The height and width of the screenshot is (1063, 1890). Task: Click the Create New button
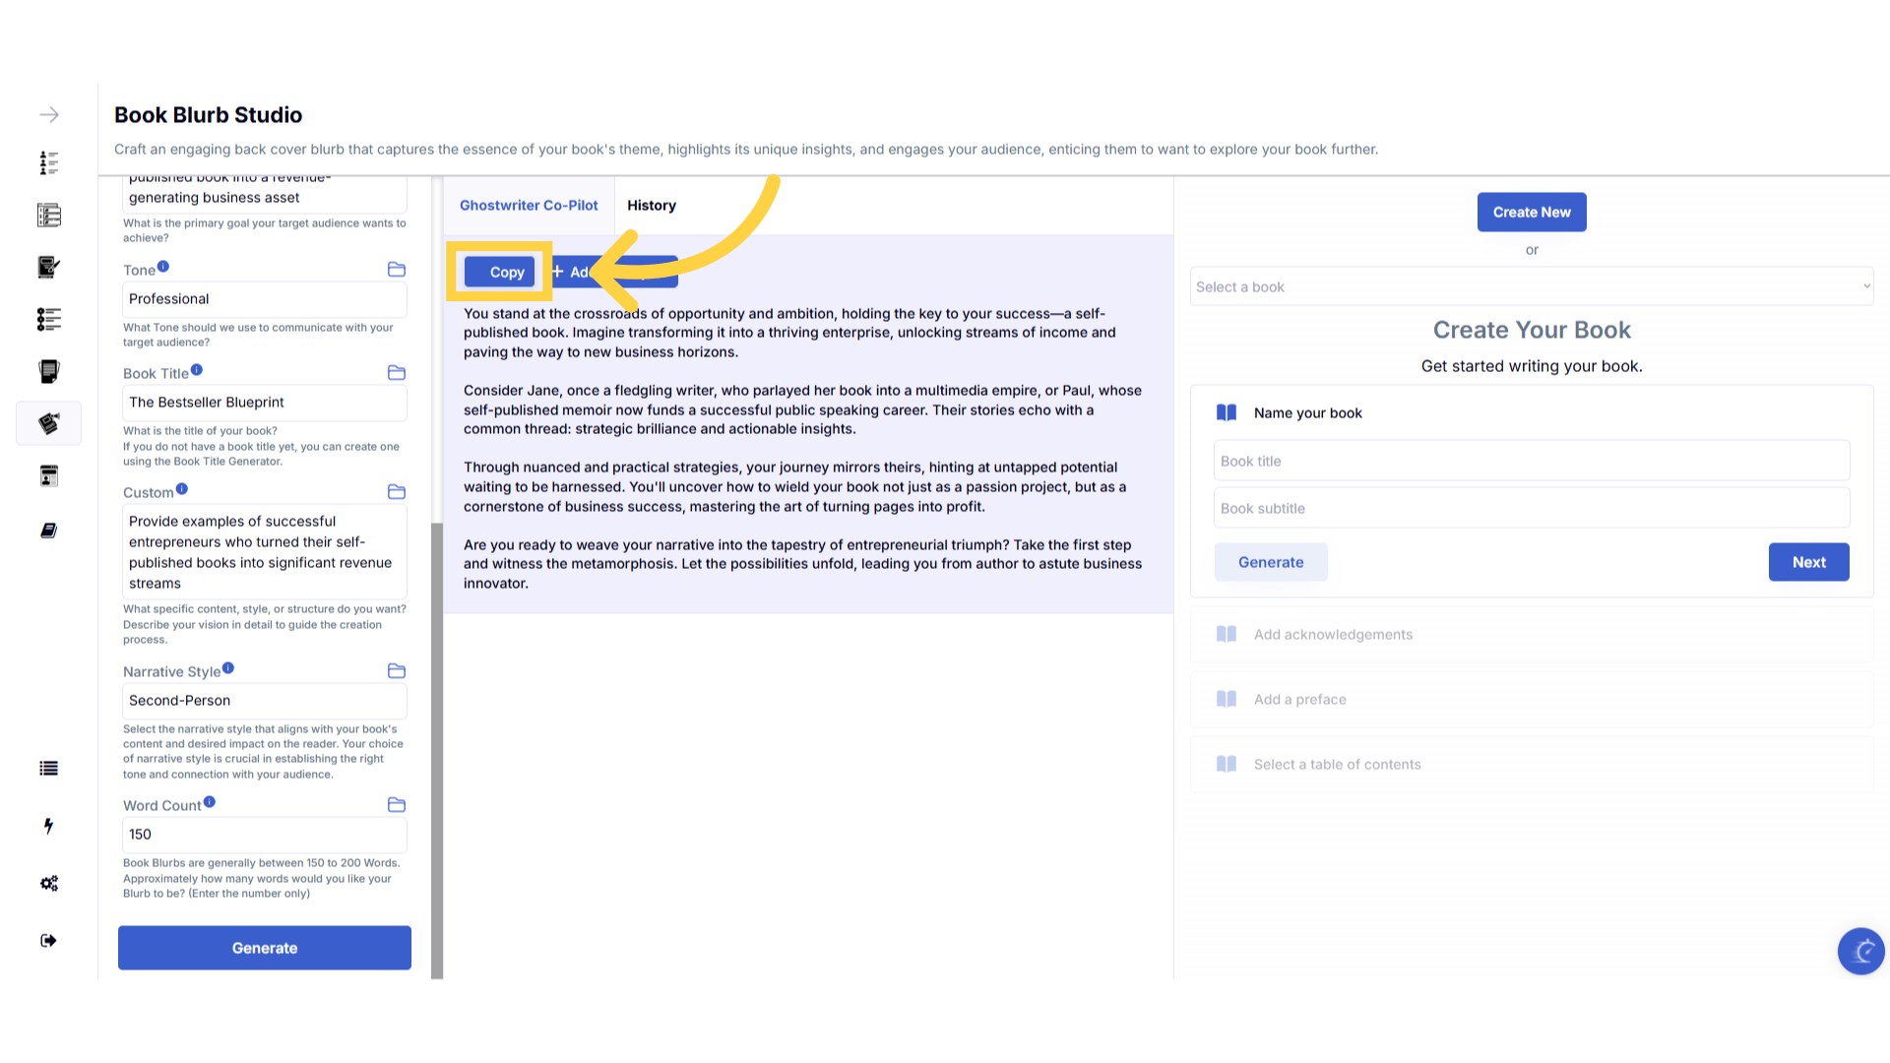click(1531, 213)
